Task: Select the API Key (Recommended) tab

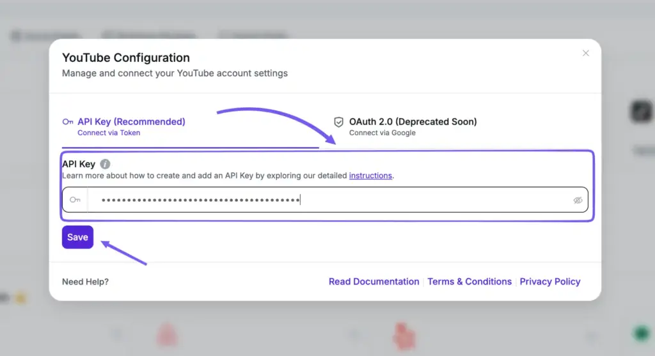Action: (x=190, y=127)
